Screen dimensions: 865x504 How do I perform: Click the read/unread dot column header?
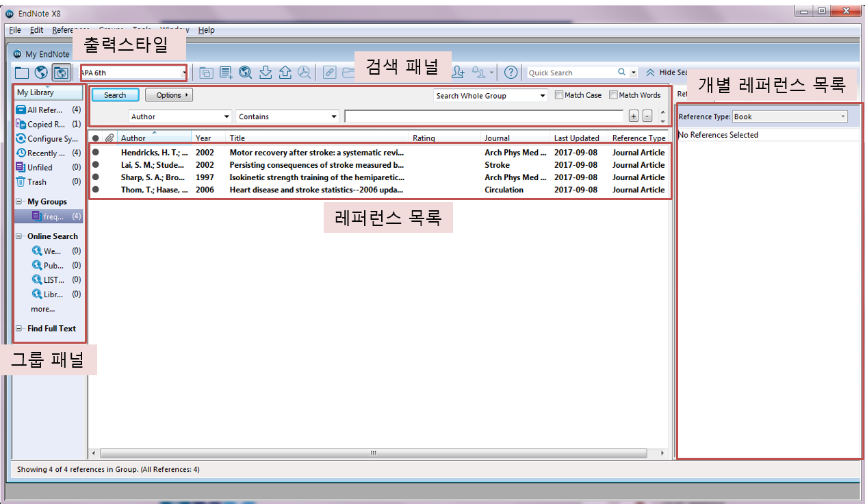pyautogui.click(x=96, y=138)
